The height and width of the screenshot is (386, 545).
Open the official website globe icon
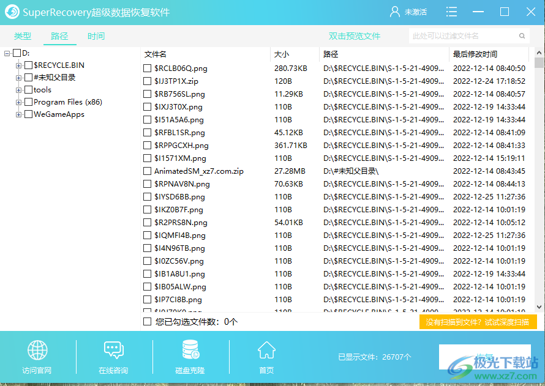coord(37,350)
